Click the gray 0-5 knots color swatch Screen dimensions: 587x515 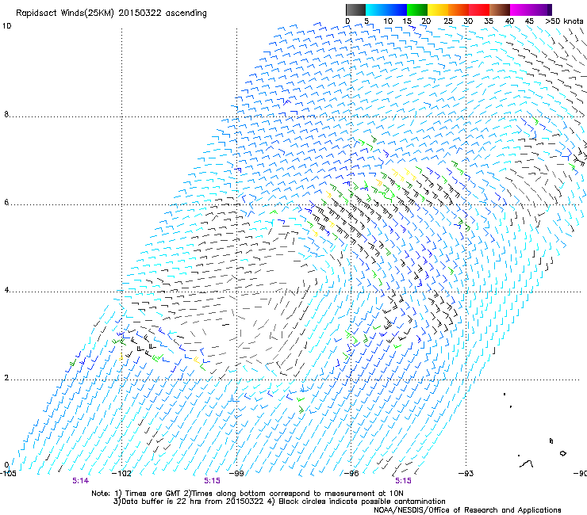click(x=355, y=10)
